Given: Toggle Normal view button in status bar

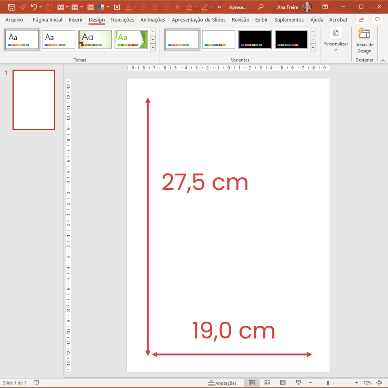Looking at the screenshot, I should (x=252, y=383).
